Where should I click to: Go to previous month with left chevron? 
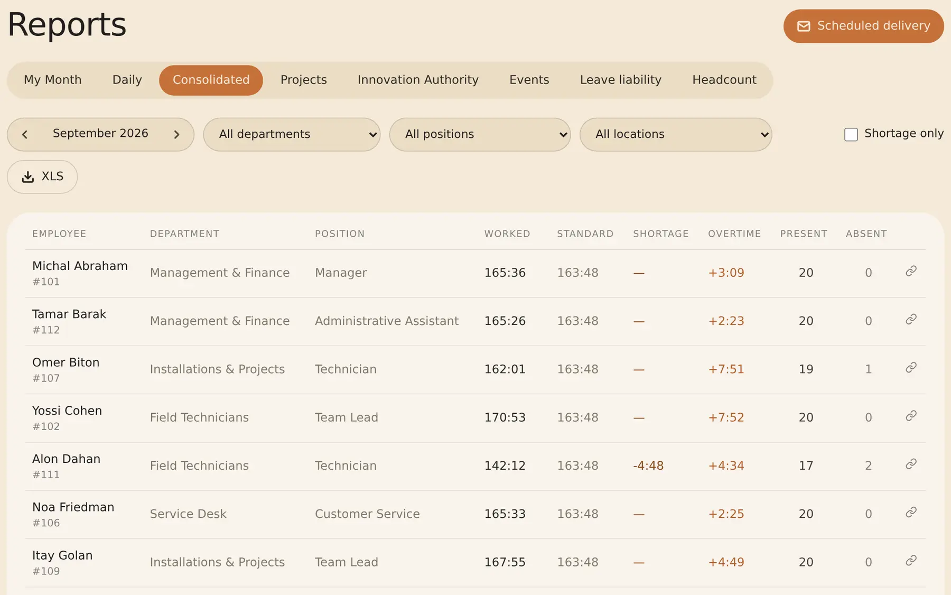tap(25, 135)
